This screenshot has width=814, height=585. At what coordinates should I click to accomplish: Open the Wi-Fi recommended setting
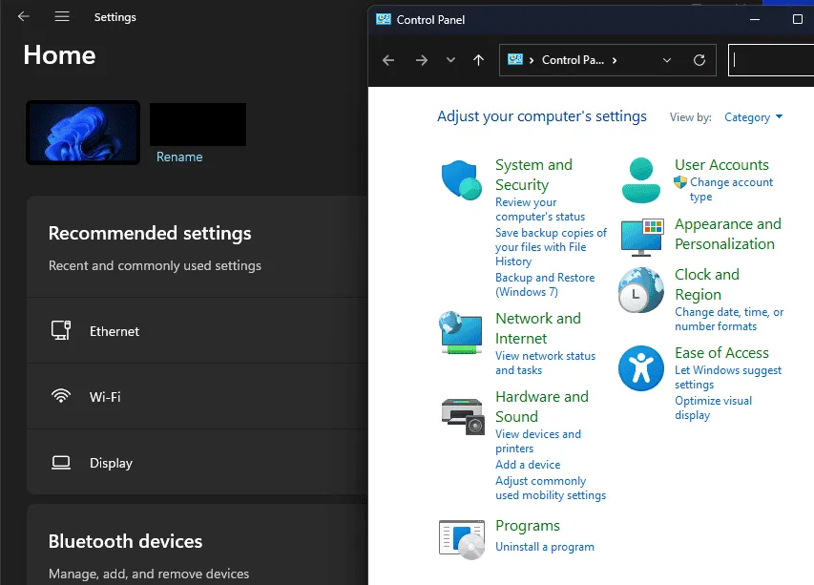[198, 397]
